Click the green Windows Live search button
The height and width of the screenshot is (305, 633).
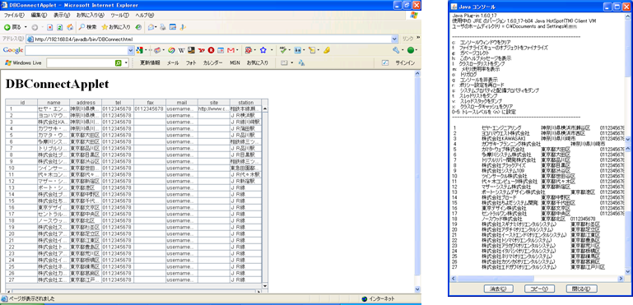(x=119, y=63)
